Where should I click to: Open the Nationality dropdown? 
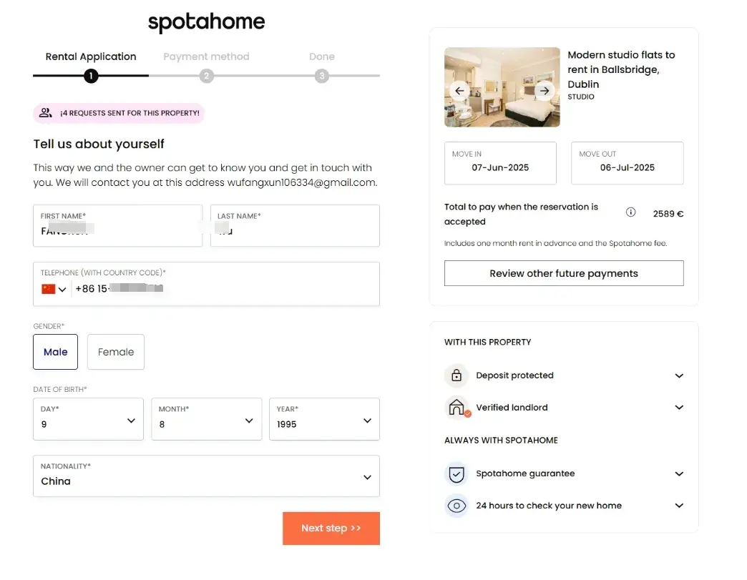point(206,476)
